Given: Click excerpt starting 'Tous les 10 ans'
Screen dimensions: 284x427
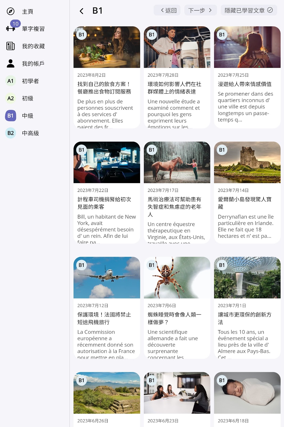Looking at the screenshot, I should point(244,344).
